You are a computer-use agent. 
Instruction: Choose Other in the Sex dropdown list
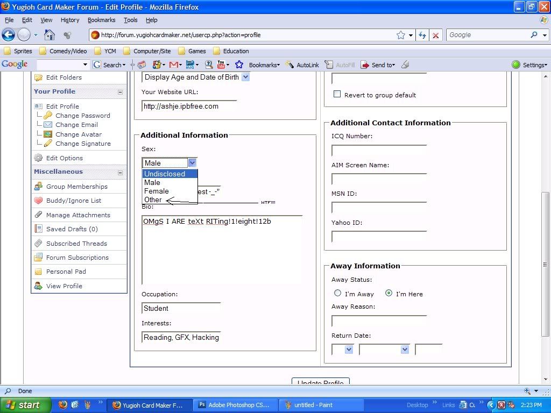pos(153,200)
